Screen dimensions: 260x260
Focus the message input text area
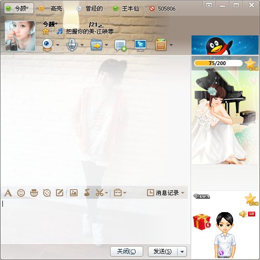95,221
